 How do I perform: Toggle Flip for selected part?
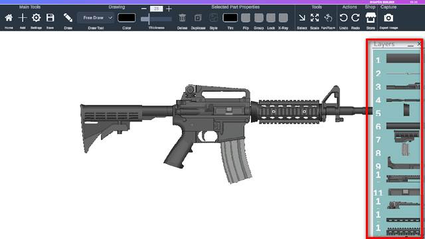246,18
